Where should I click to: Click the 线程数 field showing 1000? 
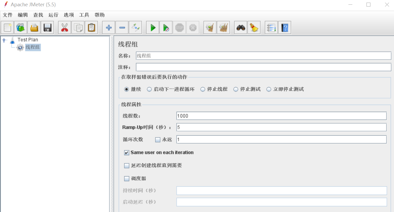(x=282, y=116)
